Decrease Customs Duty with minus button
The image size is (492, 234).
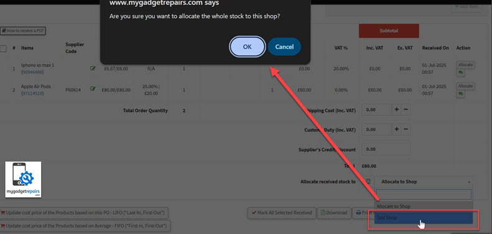tap(406, 129)
